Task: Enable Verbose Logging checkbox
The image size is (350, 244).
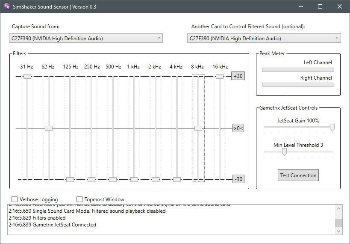Action: click(15, 199)
